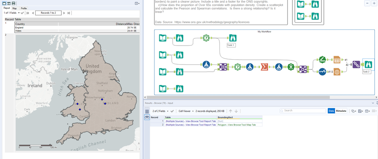Select the upper Filter tool near Task 1
Image resolution: width=378 pixels, height=159 pixels.
[x=206, y=38]
